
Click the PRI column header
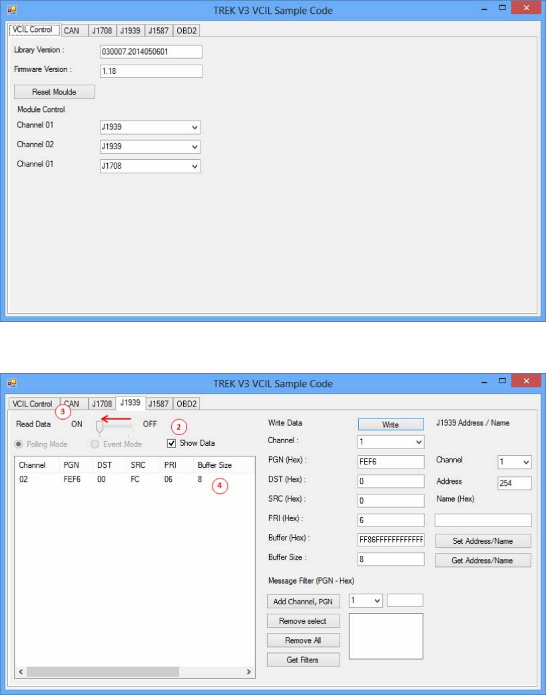[176, 465]
